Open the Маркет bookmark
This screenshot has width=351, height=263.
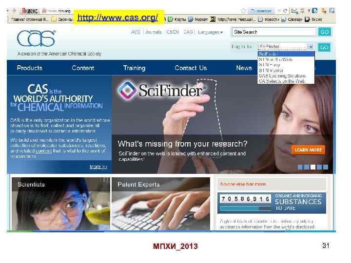coord(198,19)
